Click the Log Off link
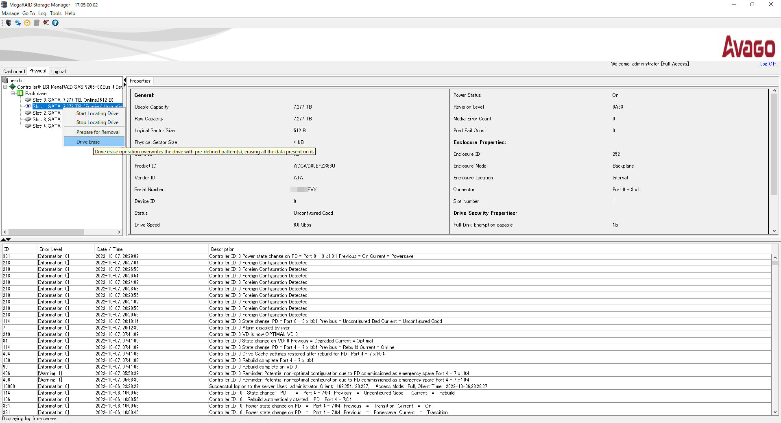This screenshot has height=423, width=781. [768, 64]
